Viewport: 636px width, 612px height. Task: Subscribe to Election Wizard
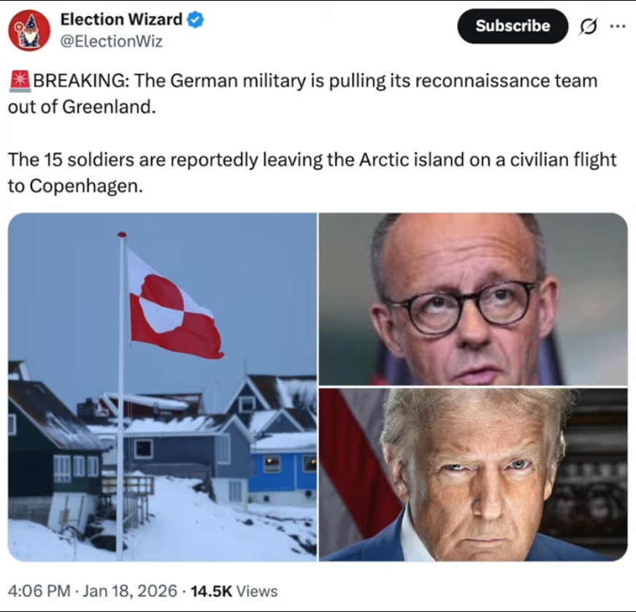[513, 26]
